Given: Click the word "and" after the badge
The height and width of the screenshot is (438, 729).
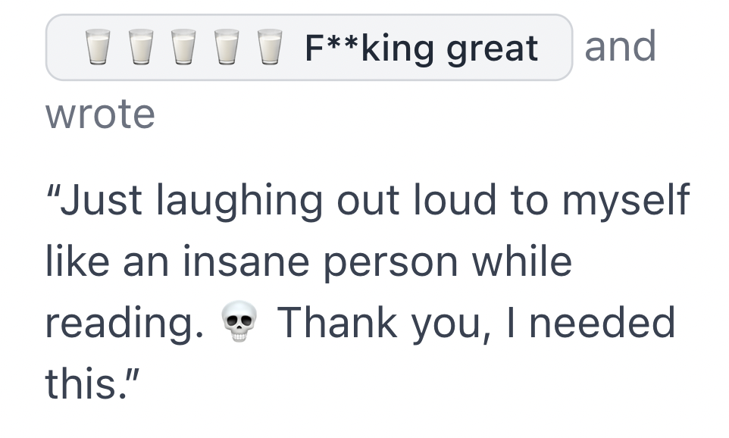Looking at the screenshot, I should pos(620,46).
